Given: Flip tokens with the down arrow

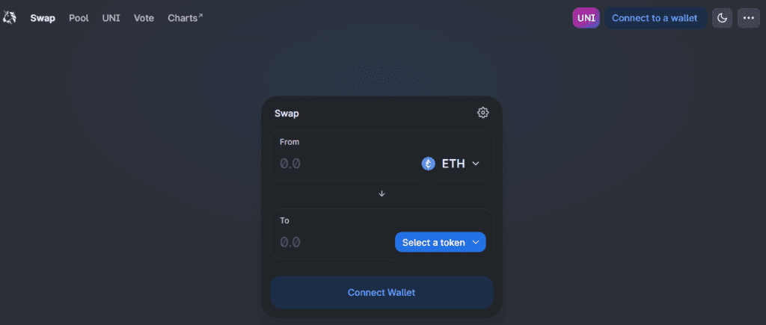Looking at the screenshot, I should click(382, 194).
